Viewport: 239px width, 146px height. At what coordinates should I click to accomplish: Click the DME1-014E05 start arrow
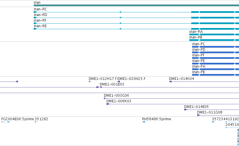coord(186,110)
